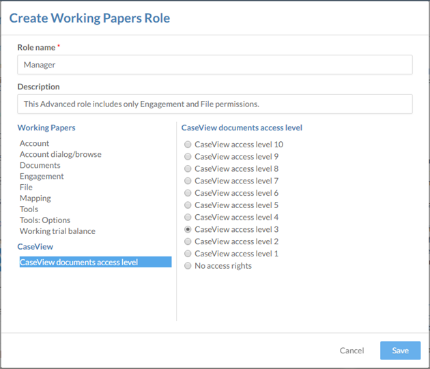Select CaseView access level 10 radio button
The width and height of the screenshot is (430, 369).
188,145
